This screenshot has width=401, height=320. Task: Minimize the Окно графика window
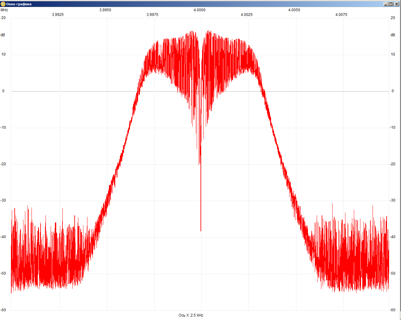click(386, 4)
